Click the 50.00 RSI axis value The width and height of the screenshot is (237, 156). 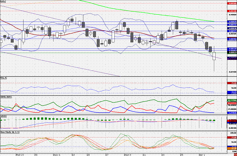(x=234, y=88)
